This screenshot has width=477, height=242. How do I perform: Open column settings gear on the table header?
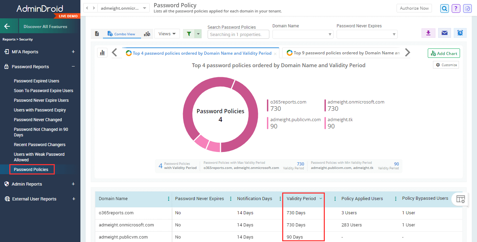(x=461, y=199)
